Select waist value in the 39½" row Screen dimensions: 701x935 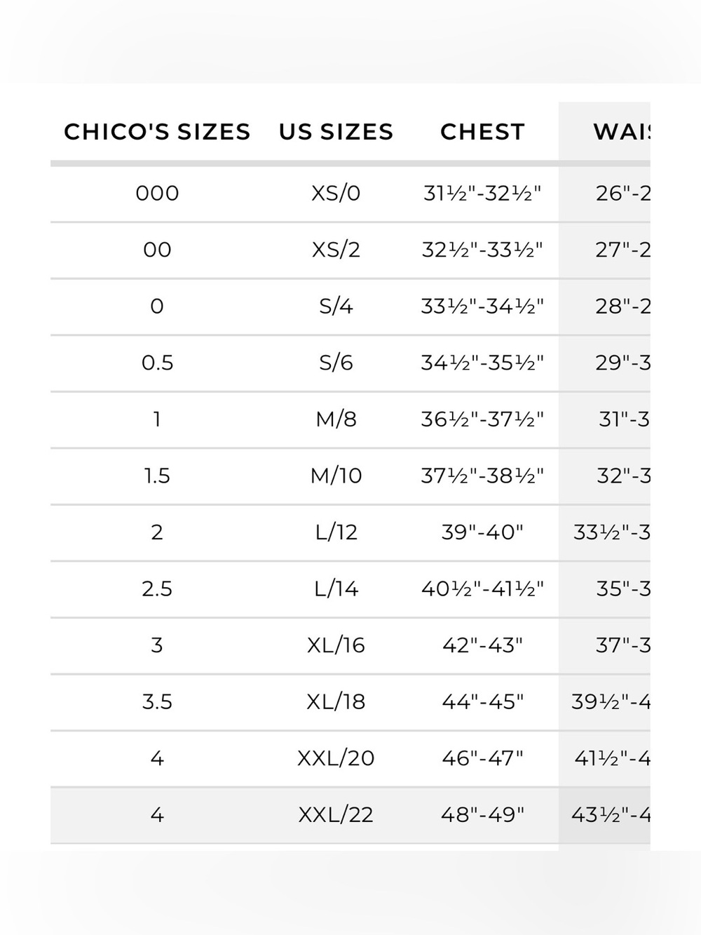(611, 702)
